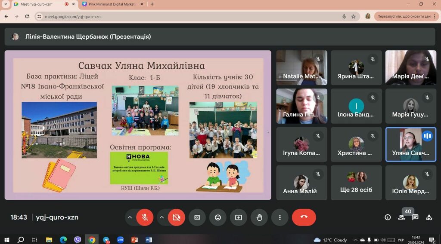Viewport: 441px width, 244px height.
Task: Open the emoji reactions panel
Action: click(217, 217)
